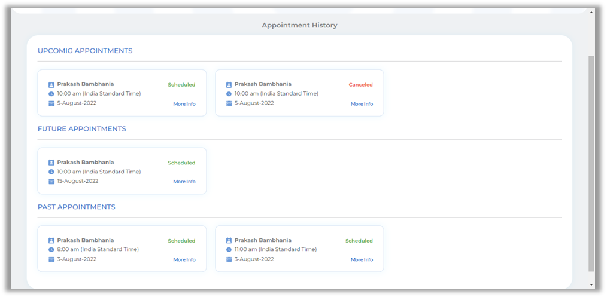Select the Future Appointments section heading

click(82, 129)
